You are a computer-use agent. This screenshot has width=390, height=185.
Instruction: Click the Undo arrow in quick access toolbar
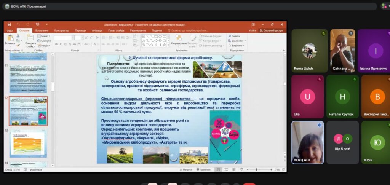click(x=18, y=24)
